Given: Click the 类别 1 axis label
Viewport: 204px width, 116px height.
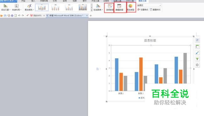Looking at the screenshot, I should coord(121,93).
